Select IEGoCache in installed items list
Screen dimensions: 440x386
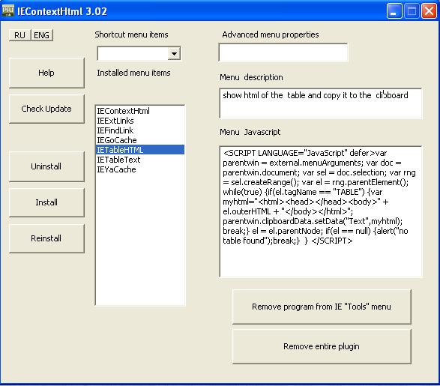click(139, 140)
